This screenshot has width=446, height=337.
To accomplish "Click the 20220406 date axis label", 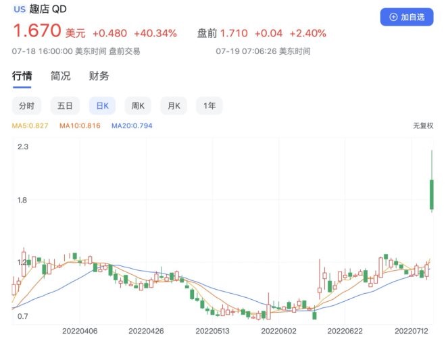I will point(80,331).
